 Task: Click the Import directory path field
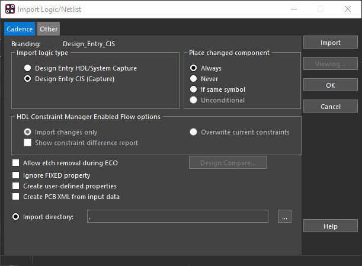178,216
